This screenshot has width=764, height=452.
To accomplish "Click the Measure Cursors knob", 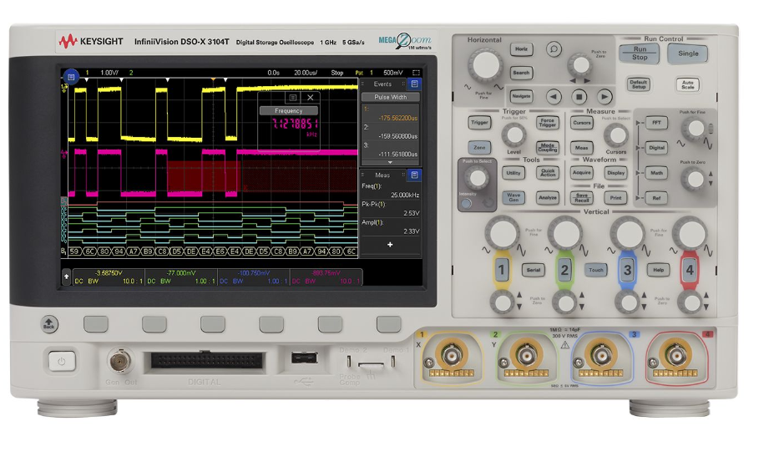I will [616, 135].
